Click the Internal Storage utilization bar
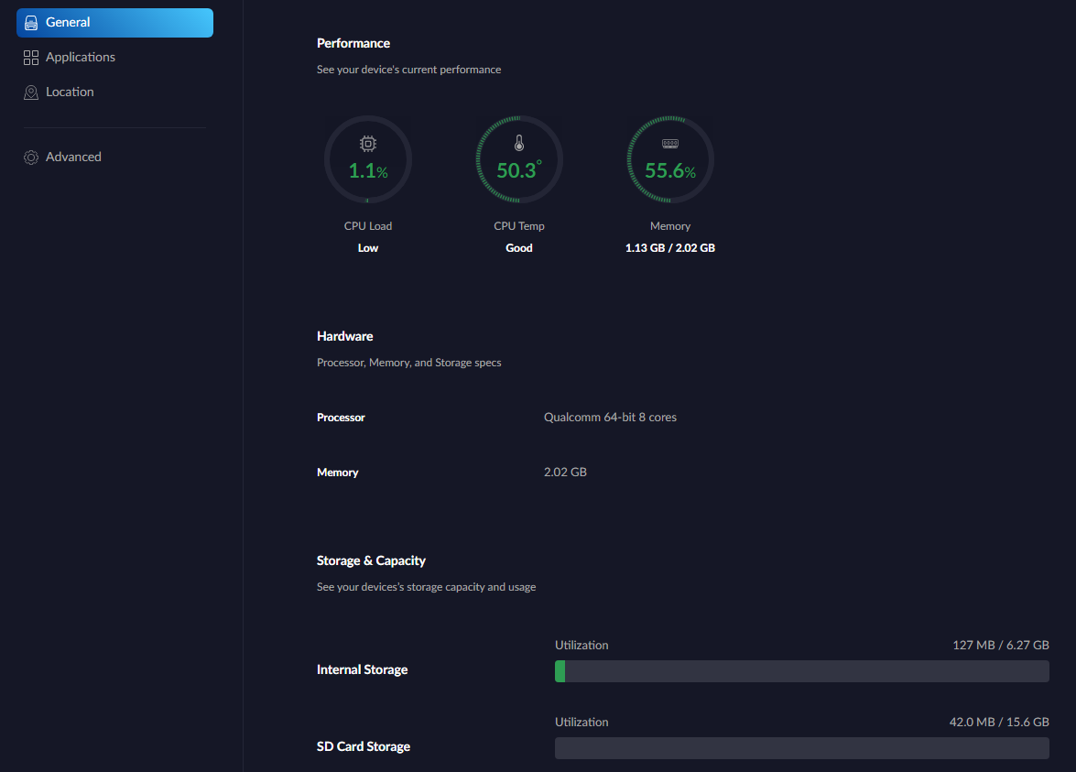The image size is (1076, 772). click(801, 671)
